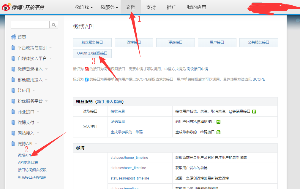The height and width of the screenshot is (189, 300).
Task: Expand the 自媒体接入平台 sidebar arrow
Action: click(x=50, y=58)
